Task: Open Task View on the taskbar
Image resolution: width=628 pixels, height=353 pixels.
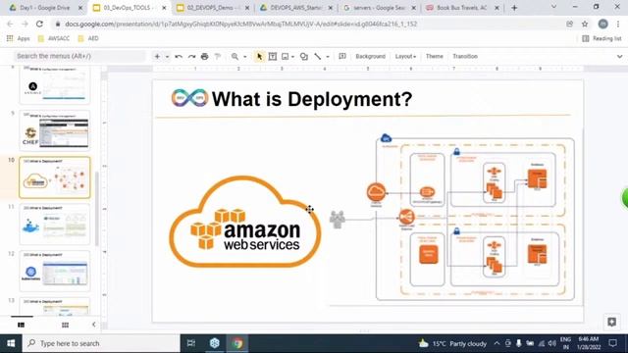Action: (x=191, y=343)
